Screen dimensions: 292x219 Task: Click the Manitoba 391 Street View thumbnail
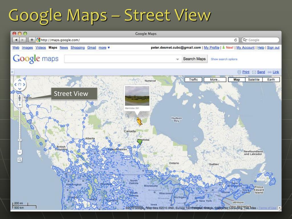137,96
